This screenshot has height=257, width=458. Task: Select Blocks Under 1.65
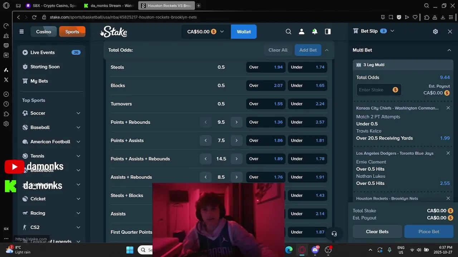[308, 85]
